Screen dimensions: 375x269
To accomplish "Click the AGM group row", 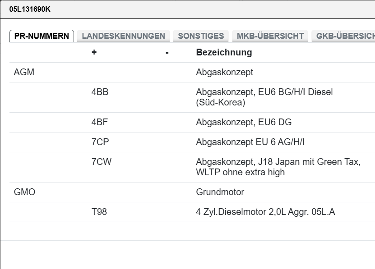I will (24, 72).
